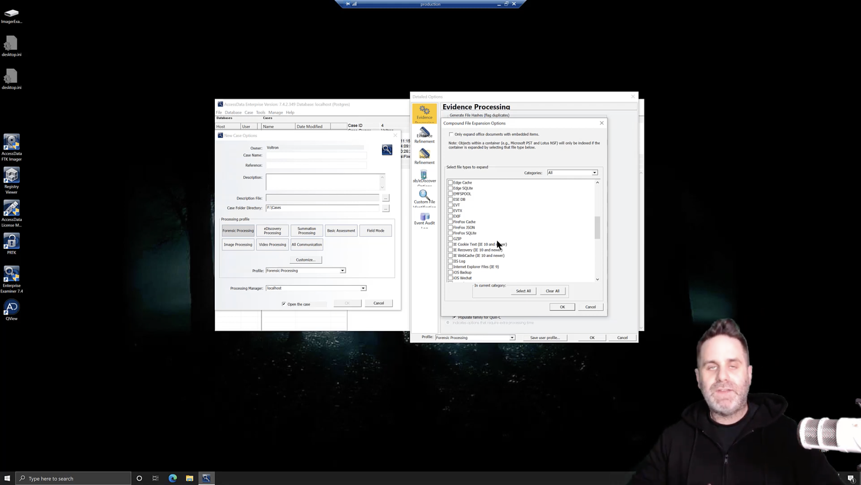Click the file types list scrollbar
861x485 pixels.
pyautogui.click(x=597, y=228)
